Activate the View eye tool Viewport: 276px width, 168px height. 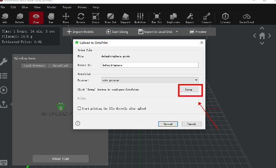[36, 18]
